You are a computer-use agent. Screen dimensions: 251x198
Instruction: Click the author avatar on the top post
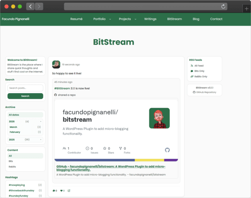(x=56, y=64)
